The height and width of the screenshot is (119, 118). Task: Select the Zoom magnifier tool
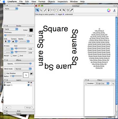[64, 10]
